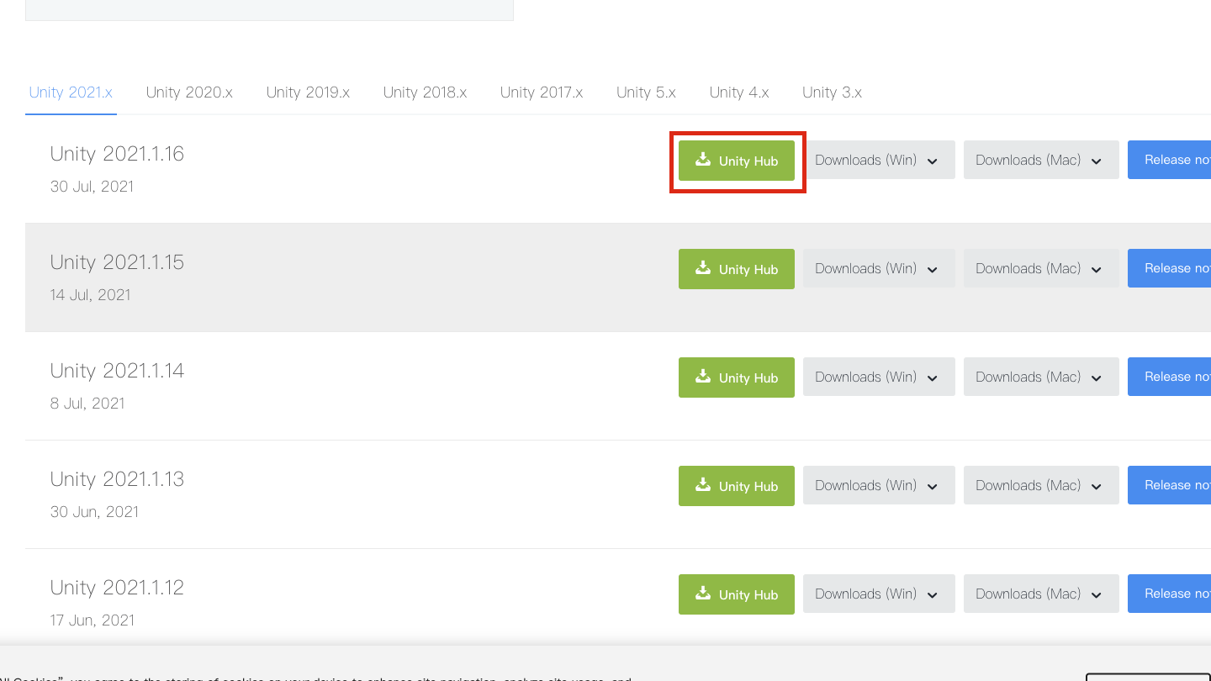Viewport: 1211px width, 681px height.
Task: Expand Downloads (Win) for Unity 2021.1.13
Action: pos(879,485)
